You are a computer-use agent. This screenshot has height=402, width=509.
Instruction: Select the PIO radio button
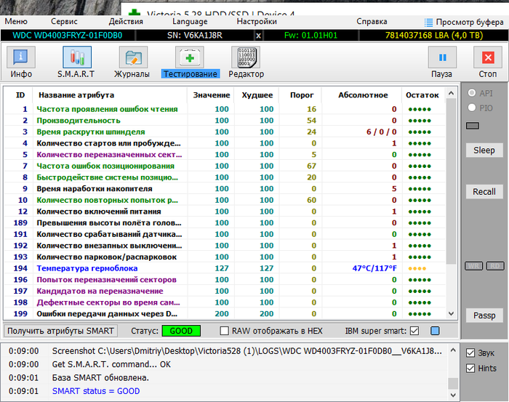(x=473, y=108)
